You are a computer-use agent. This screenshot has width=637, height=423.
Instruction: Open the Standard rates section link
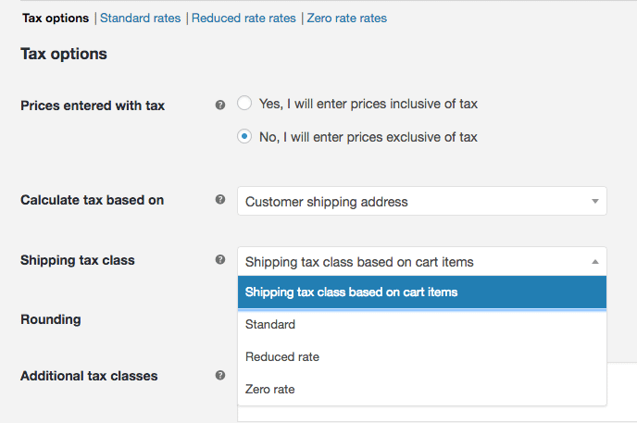[x=140, y=19]
